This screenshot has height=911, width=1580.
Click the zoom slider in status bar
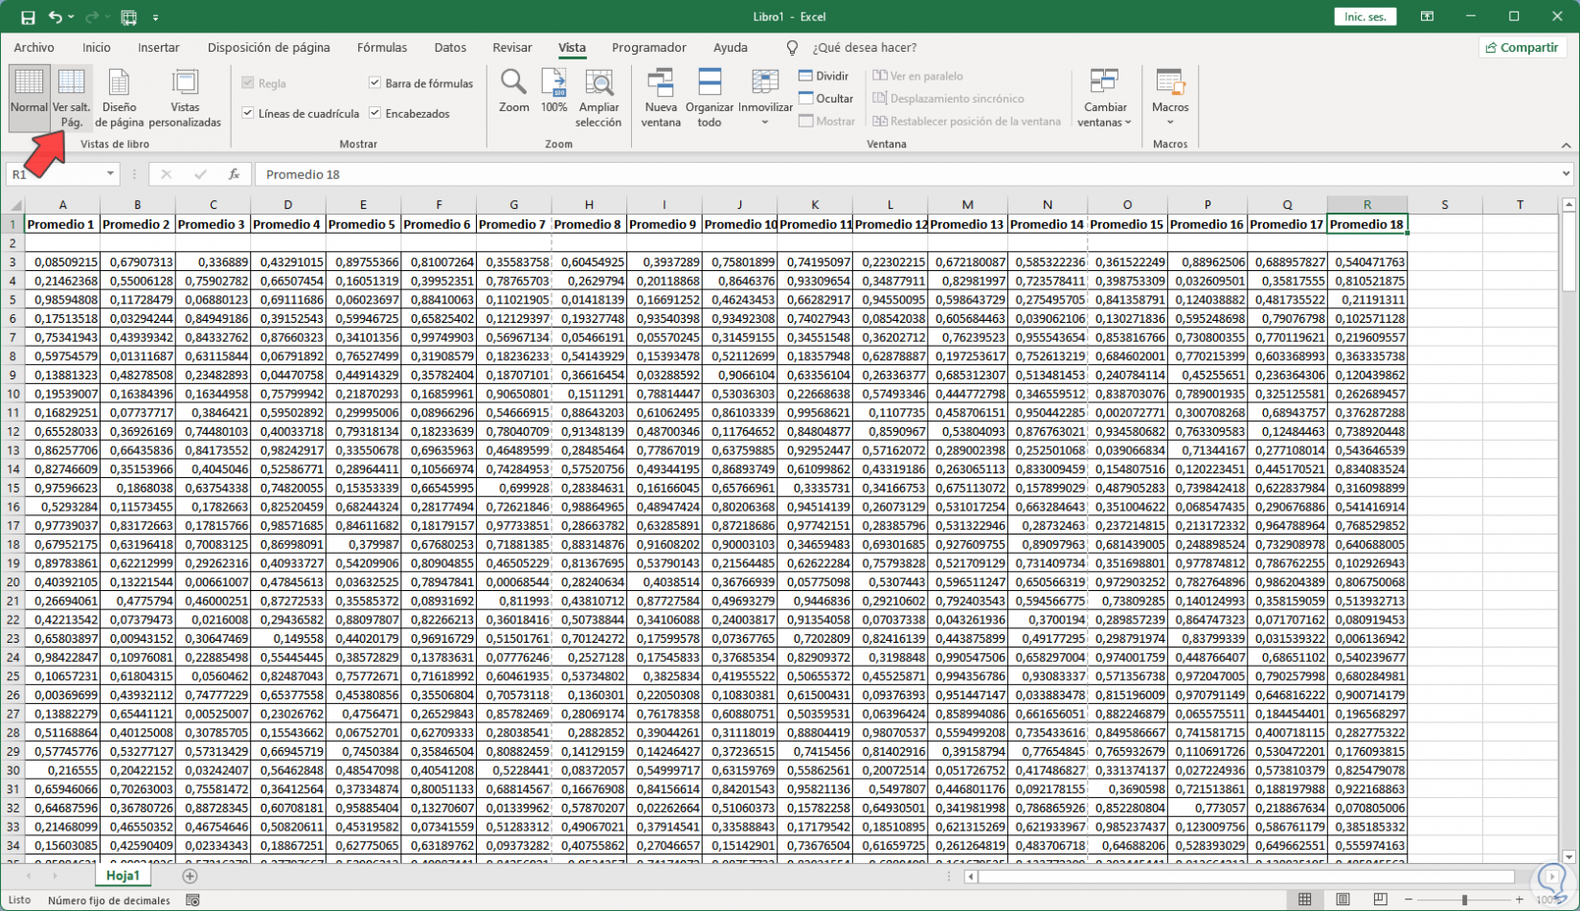tap(1463, 900)
